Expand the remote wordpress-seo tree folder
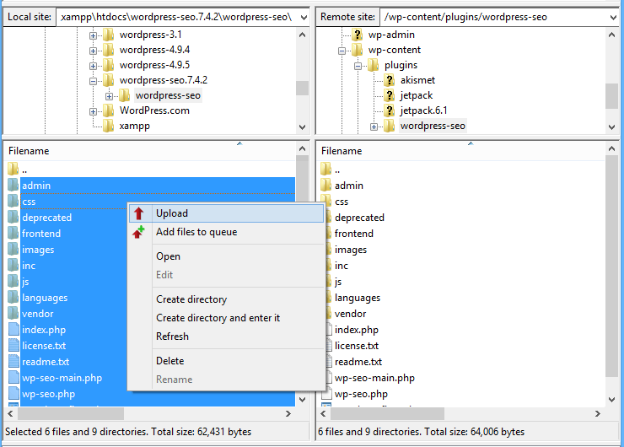Viewport: 624px width, 447px height. coord(374,127)
